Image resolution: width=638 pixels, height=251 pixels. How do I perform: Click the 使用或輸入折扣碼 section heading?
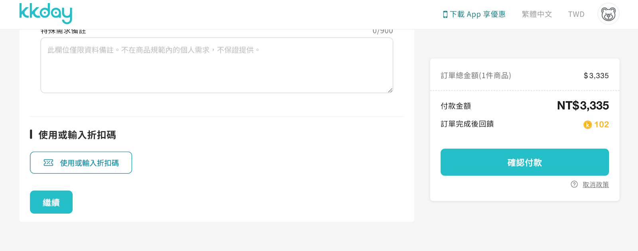77,135
